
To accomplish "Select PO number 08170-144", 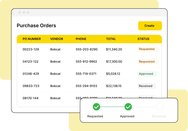I will click(x=30, y=98).
